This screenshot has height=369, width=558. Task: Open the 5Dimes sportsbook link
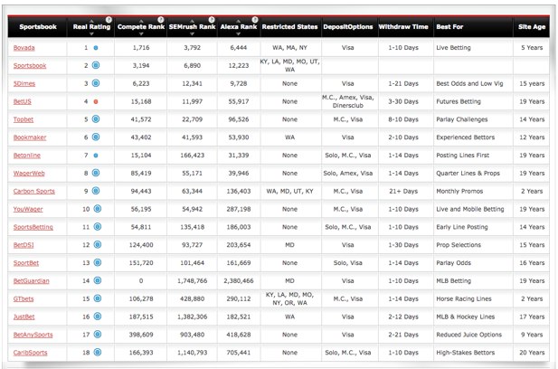click(24, 83)
